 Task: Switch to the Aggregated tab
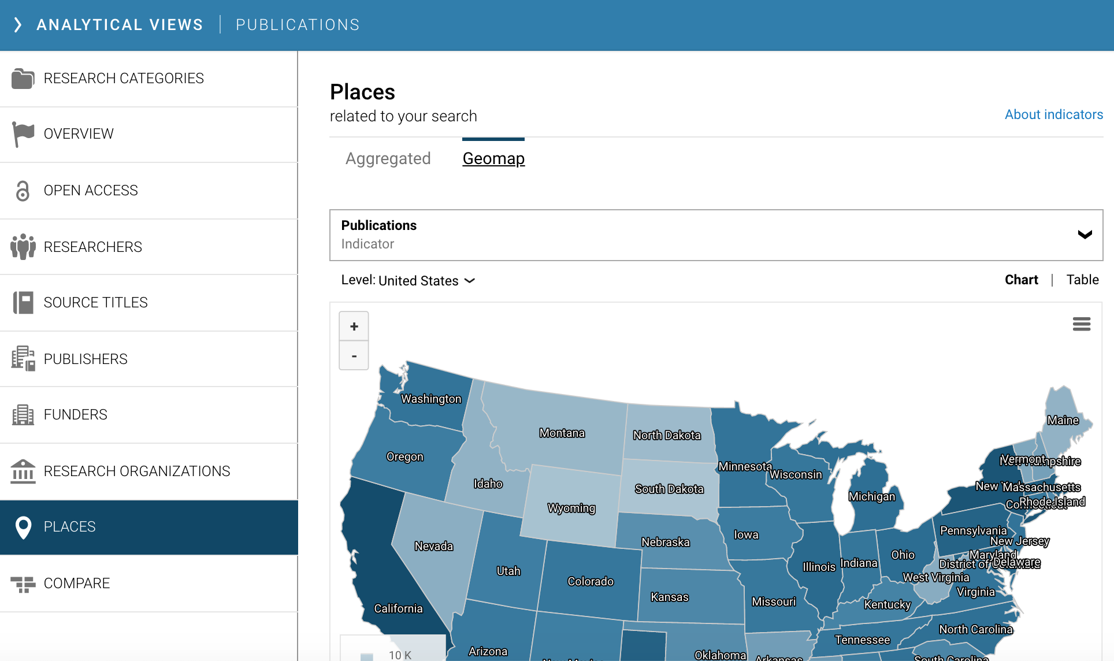[388, 159]
